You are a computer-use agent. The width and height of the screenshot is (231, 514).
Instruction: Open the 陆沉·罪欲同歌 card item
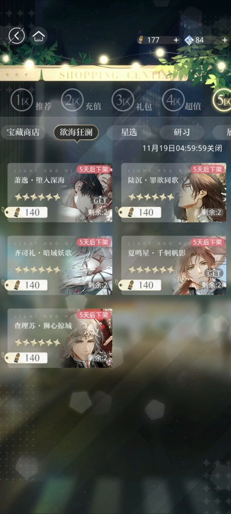(173, 192)
